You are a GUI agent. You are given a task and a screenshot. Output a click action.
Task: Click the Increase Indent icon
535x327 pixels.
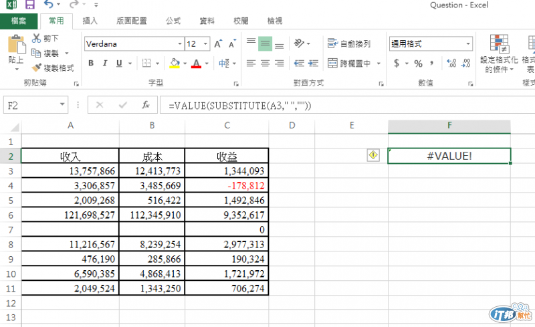313,63
